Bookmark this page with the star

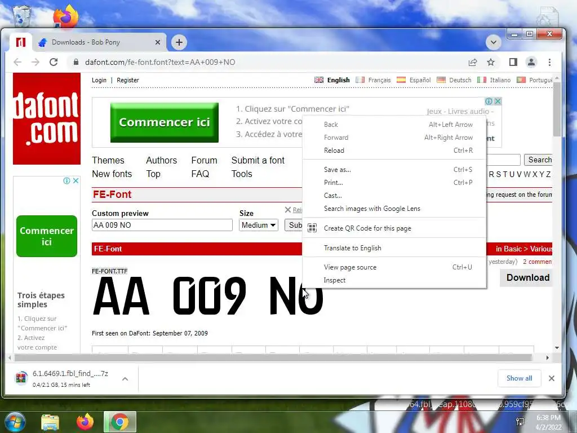tap(491, 62)
